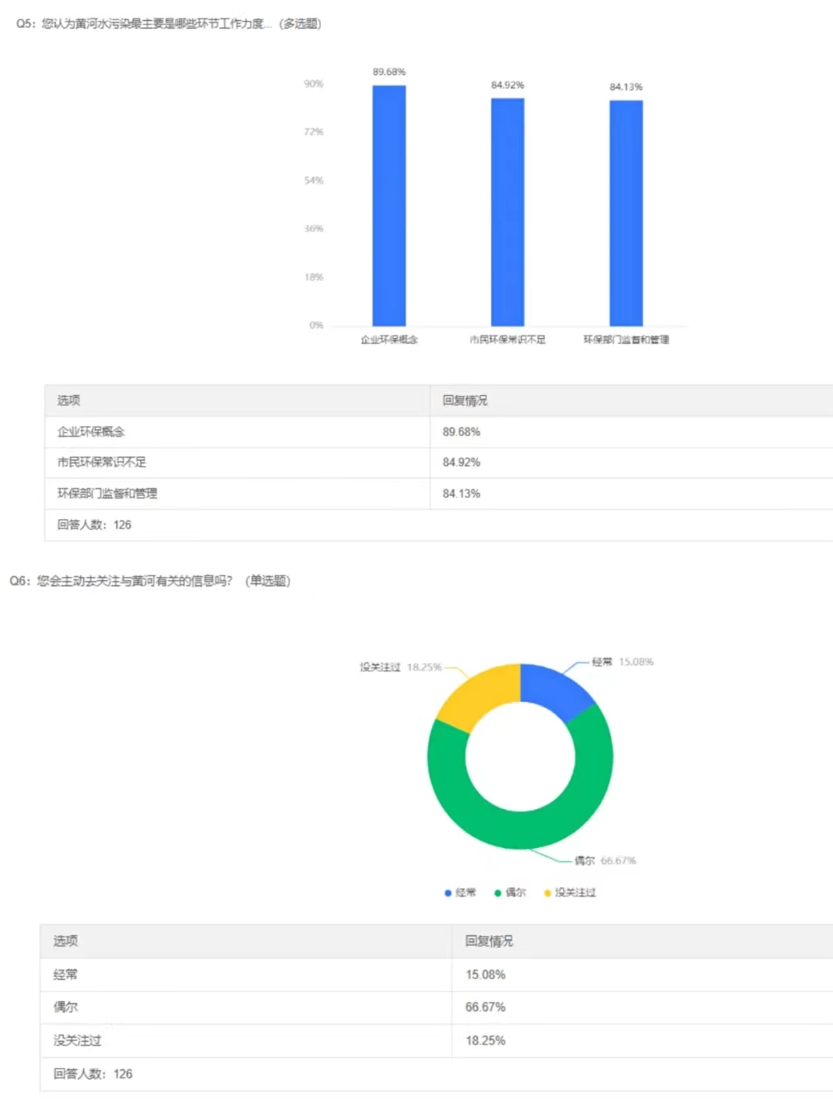Select the 市民环保常识不足 bar in the chart
The height and width of the screenshot is (1111, 833).
(508, 211)
